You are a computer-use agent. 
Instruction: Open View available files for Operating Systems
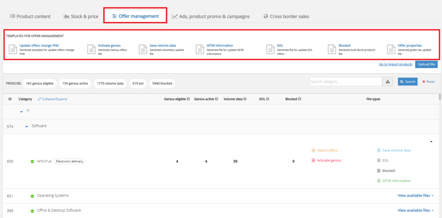pyautogui.click(x=415, y=196)
